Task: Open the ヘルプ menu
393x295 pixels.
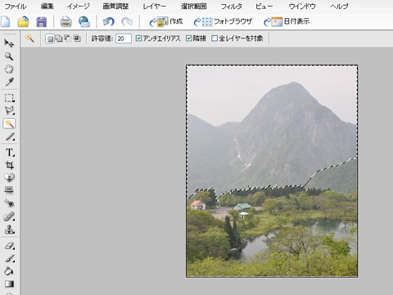Action: click(339, 6)
